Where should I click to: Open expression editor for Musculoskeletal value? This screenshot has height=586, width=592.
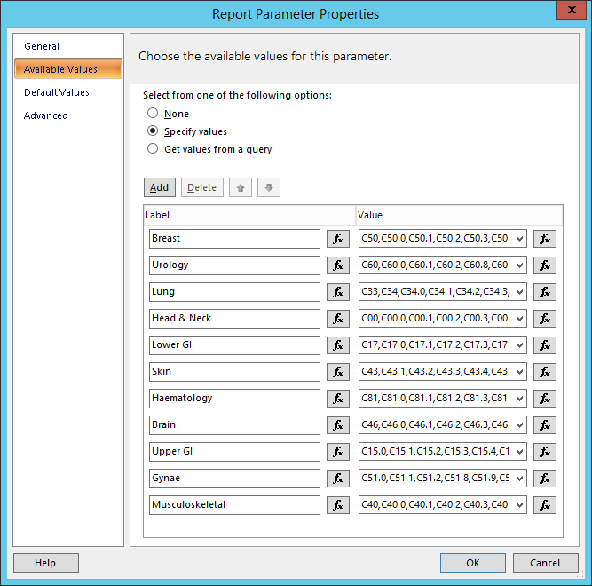544,505
